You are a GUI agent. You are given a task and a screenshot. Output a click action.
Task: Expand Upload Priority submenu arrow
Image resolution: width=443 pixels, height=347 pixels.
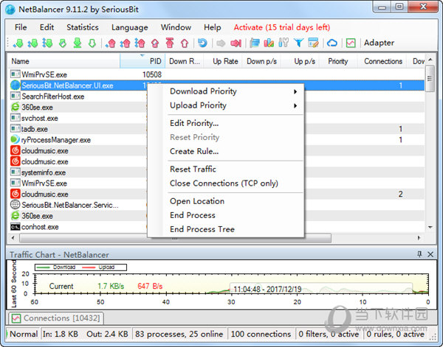click(x=295, y=105)
